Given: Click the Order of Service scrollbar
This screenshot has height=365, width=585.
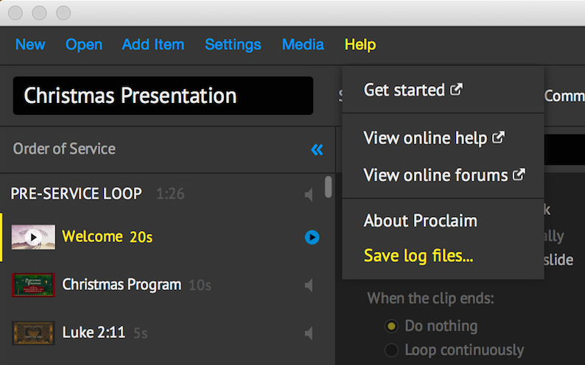Looking at the screenshot, I should 329,187.
